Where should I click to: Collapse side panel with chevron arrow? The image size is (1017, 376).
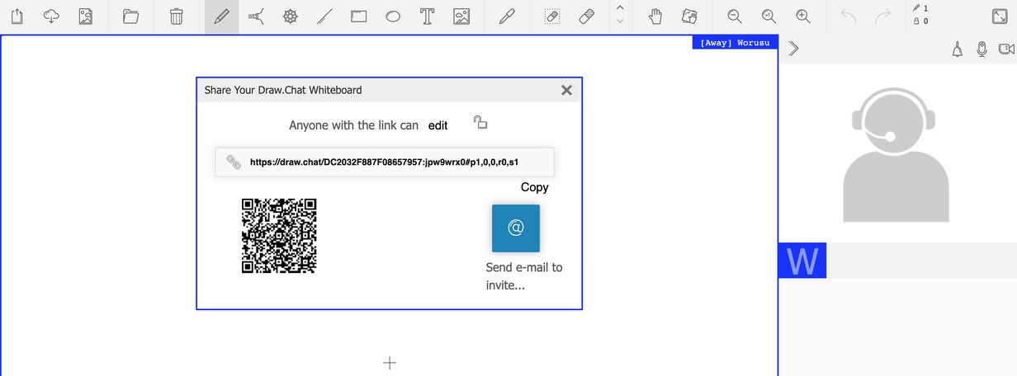tap(793, 49)
